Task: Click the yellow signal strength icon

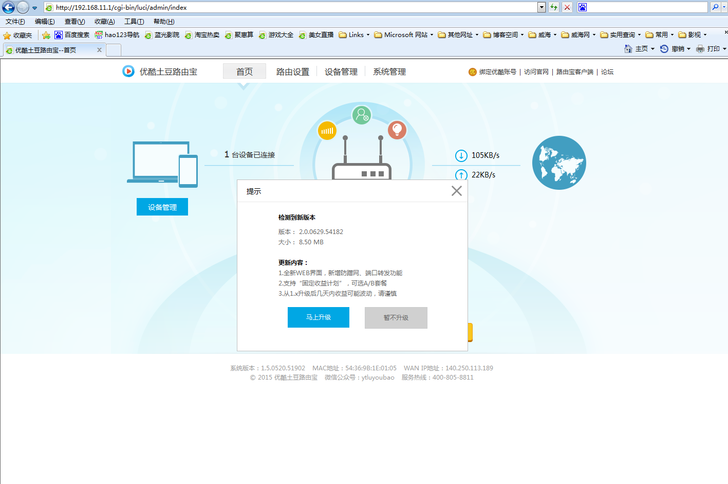Action: pyautogui.click(x=327, y=131)
